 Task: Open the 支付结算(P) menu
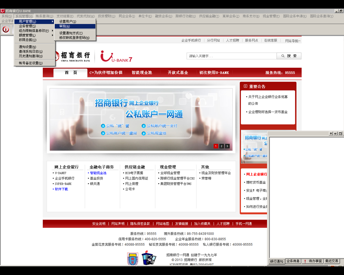click(65, 16)
